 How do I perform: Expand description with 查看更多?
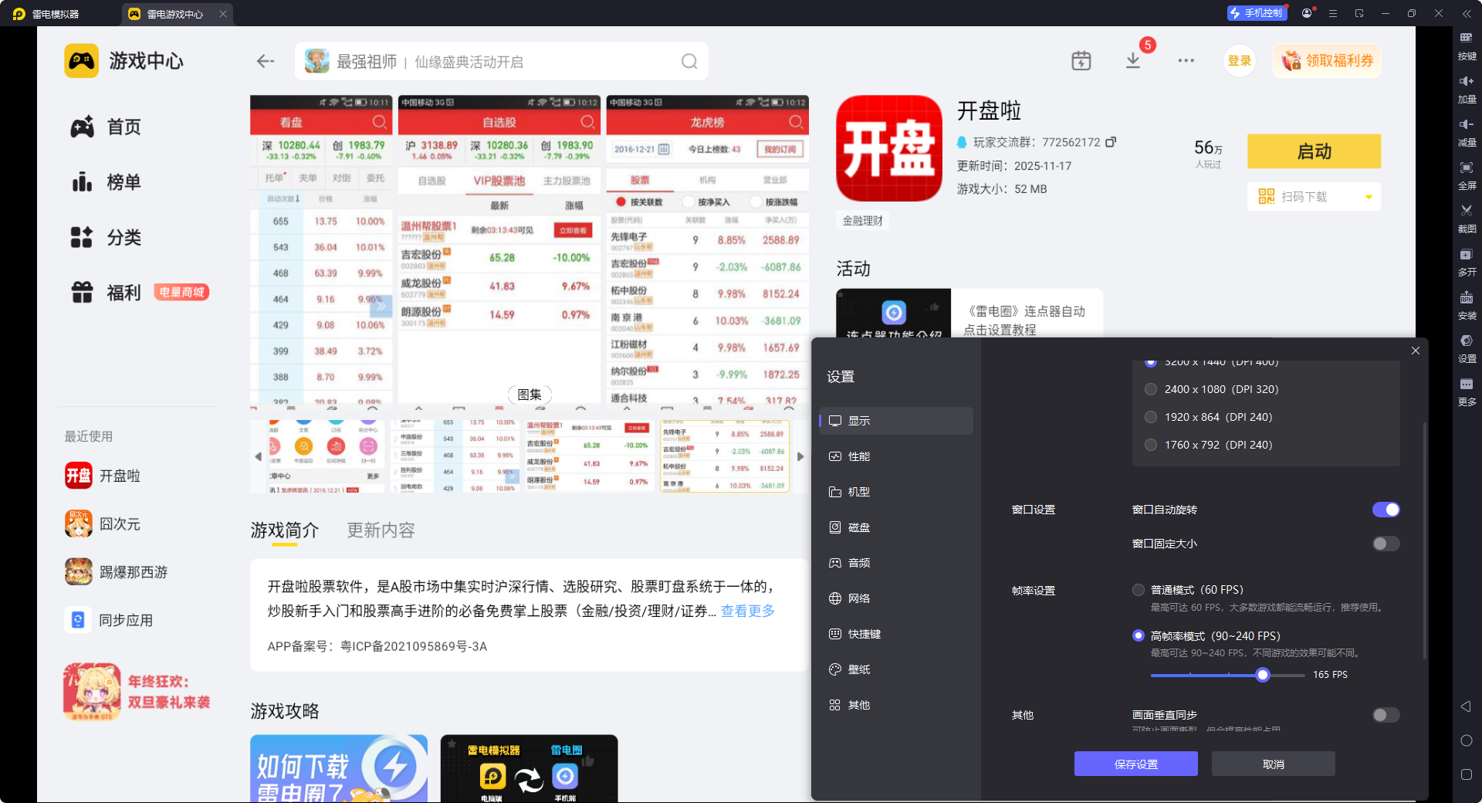[x=747, y=611]
